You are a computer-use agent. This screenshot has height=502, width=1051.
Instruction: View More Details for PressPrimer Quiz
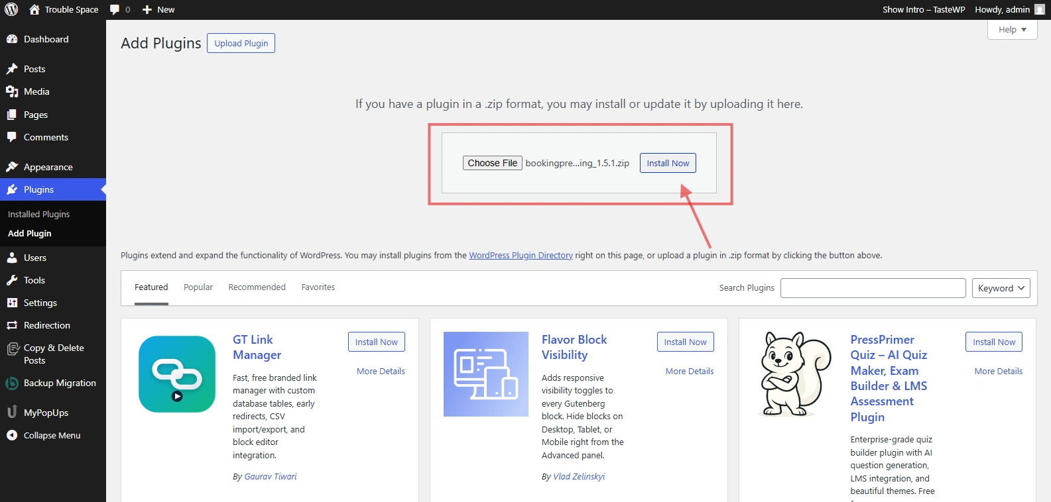tap(999, 371)
